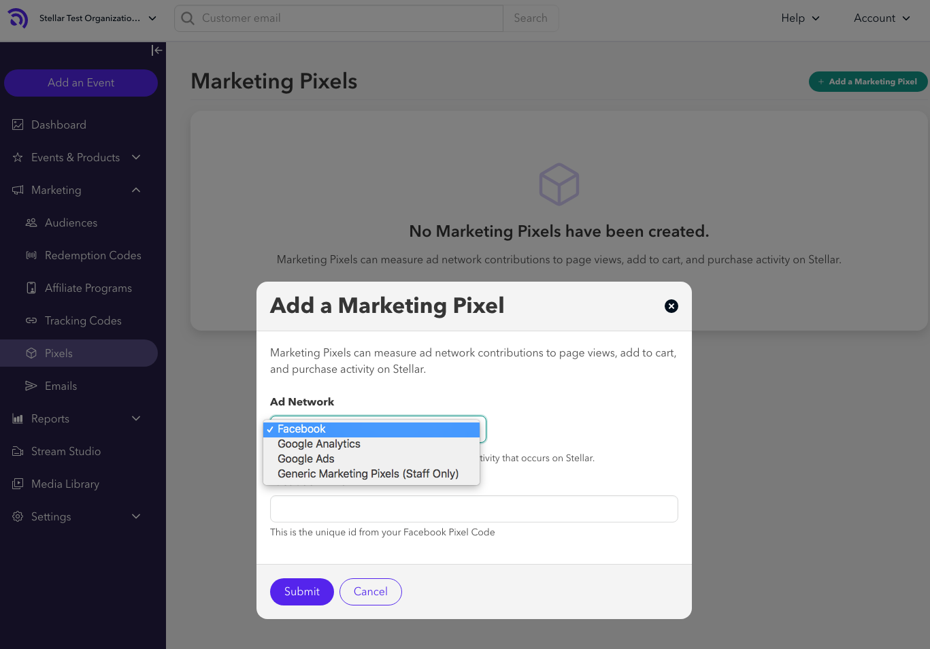Open the Media Library
Screen dimensions: 930x649
(65, 484)
